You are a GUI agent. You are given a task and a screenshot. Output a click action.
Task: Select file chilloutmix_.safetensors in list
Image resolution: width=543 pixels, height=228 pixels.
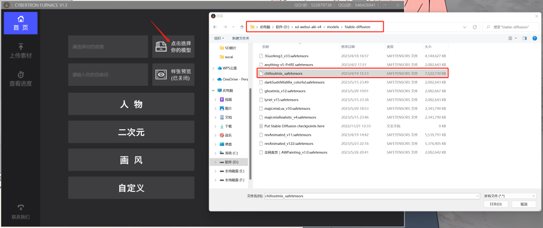point(353,73)
